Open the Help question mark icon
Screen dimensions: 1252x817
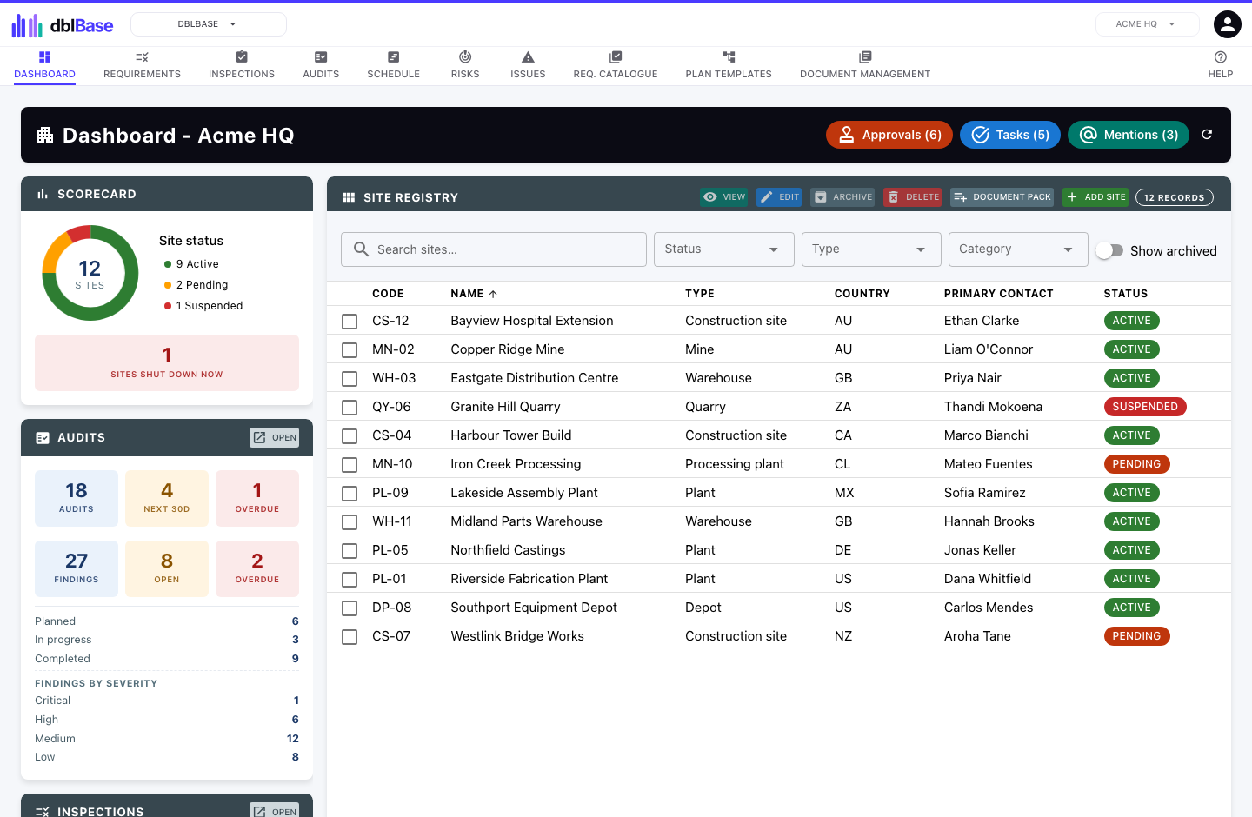coord(1221,57)
